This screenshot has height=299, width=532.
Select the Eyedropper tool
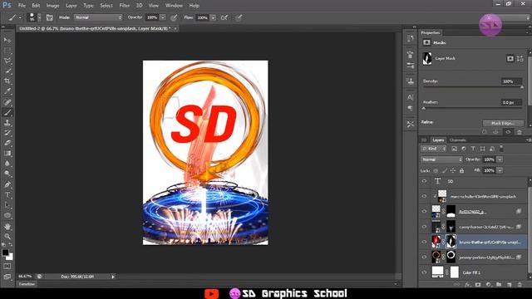click(x=7, y=91)
